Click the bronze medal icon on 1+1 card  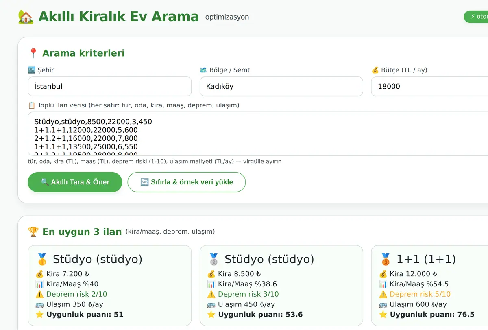pyautogui.click(x=386, y=259)
